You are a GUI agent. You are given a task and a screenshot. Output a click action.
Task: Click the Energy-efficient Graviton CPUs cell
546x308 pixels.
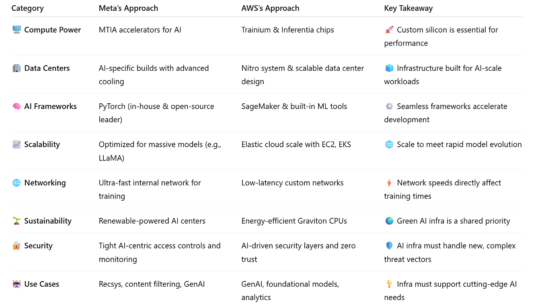[294, 221]
